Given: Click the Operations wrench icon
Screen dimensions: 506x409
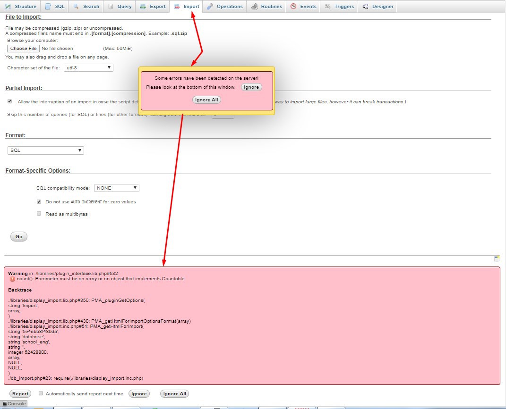Looking at the screenshot, I should 210,7.
